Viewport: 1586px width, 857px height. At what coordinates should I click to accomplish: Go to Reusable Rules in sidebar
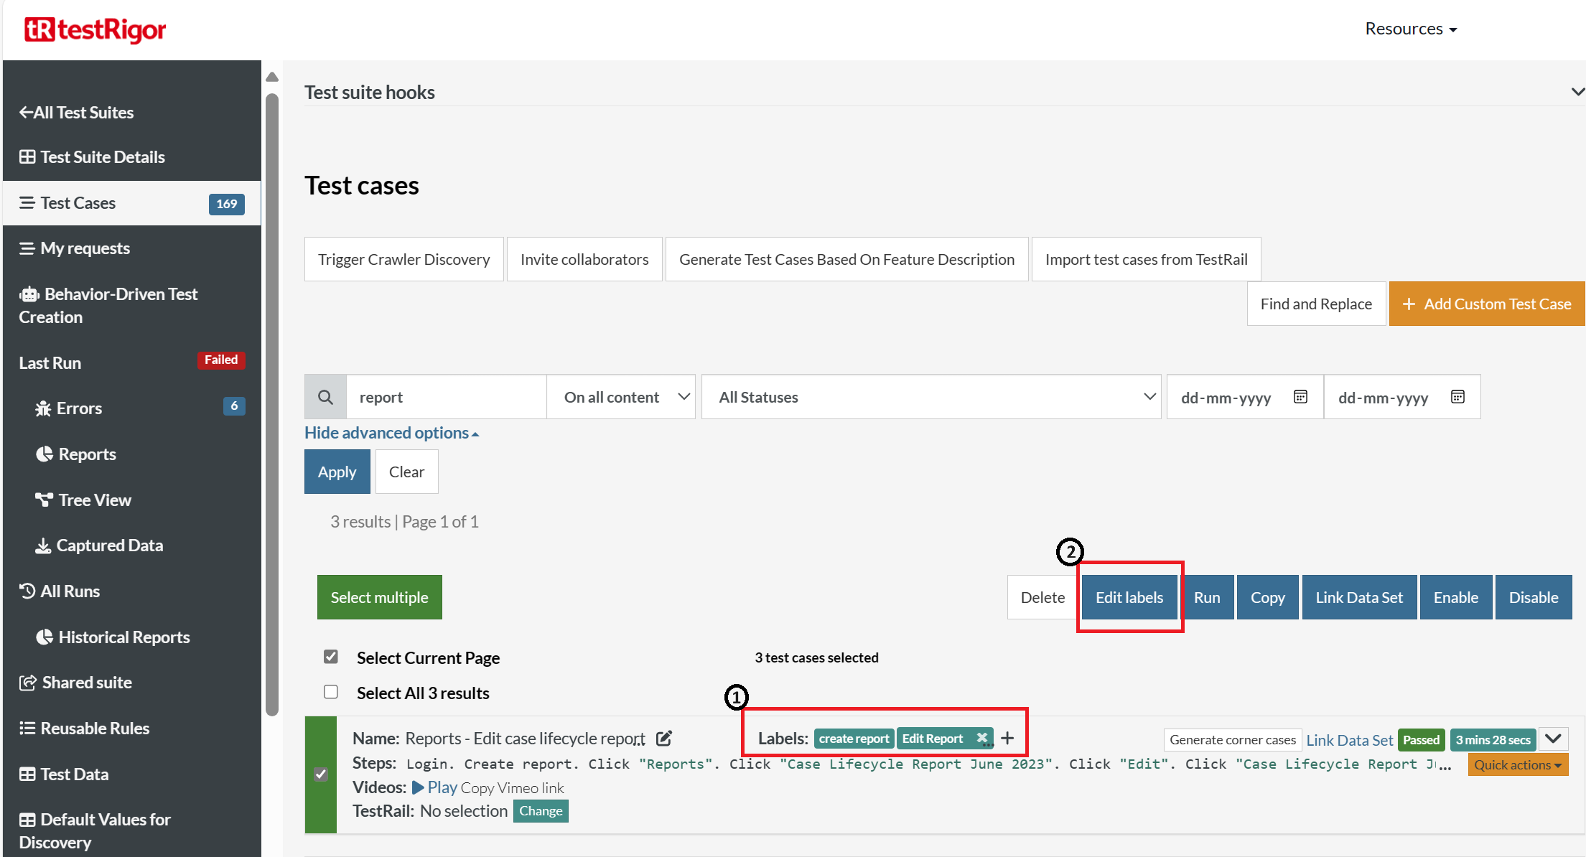tap(94, 729)
